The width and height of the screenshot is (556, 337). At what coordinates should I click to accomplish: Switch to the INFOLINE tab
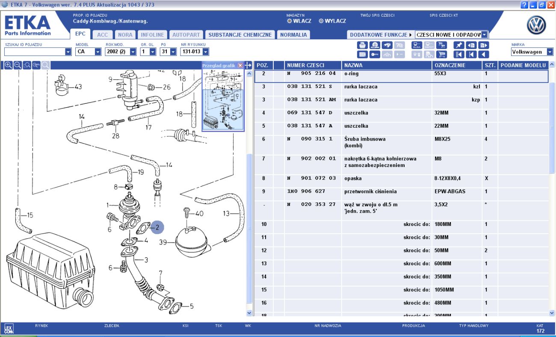[152, 35]
